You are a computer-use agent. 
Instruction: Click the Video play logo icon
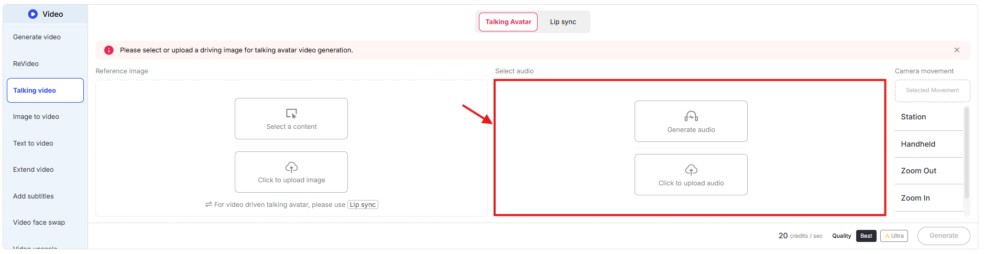[x=32, y=14]
